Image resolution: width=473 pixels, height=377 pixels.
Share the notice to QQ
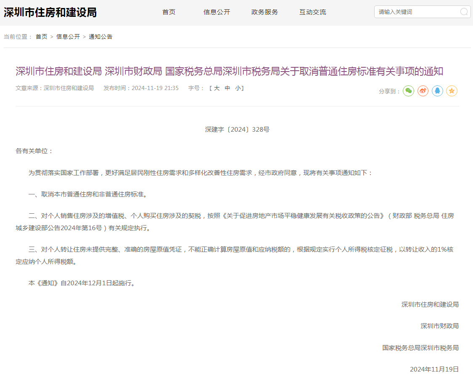(437, 91)
